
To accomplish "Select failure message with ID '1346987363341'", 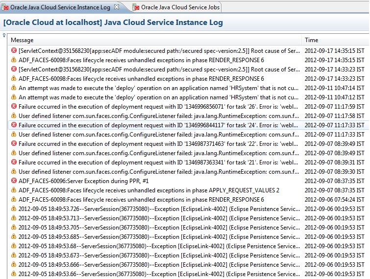I will coord(158,163).
